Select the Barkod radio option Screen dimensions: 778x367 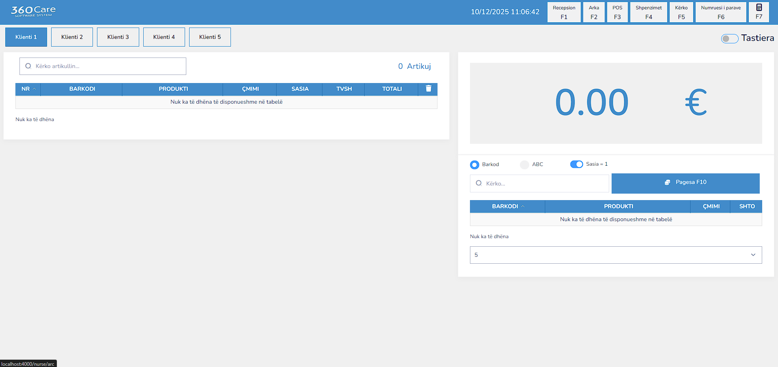click(x=474, y=164)
